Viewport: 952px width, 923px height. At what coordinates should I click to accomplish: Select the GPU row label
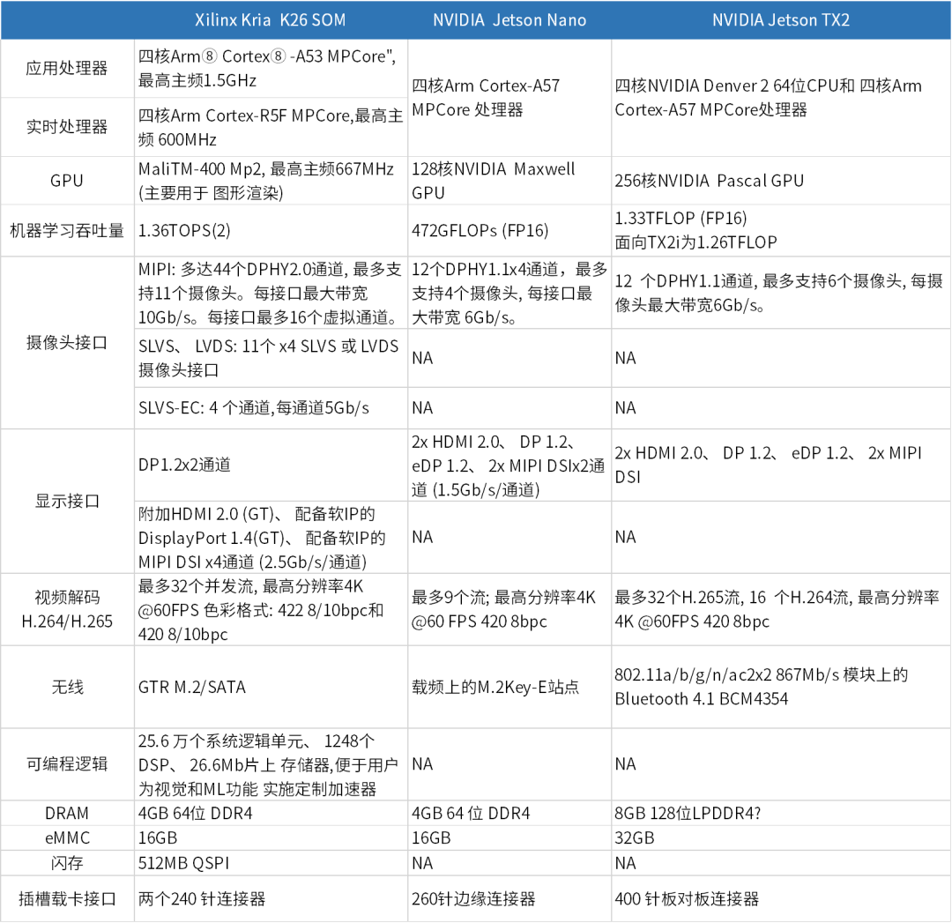pyautogui.click(x=67, y=181)
